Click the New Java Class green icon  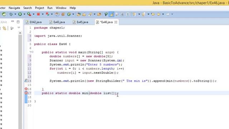[69, 14]
